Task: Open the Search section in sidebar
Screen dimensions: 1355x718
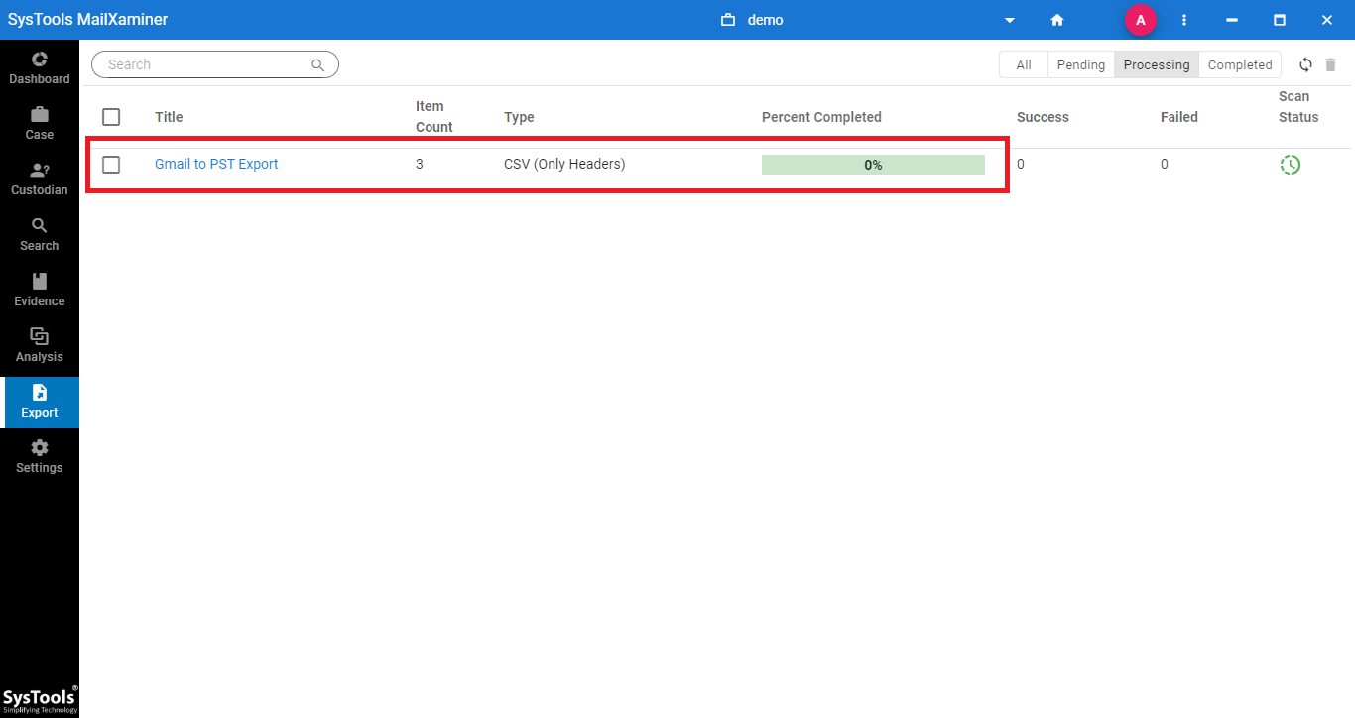Action: point(40,234)
